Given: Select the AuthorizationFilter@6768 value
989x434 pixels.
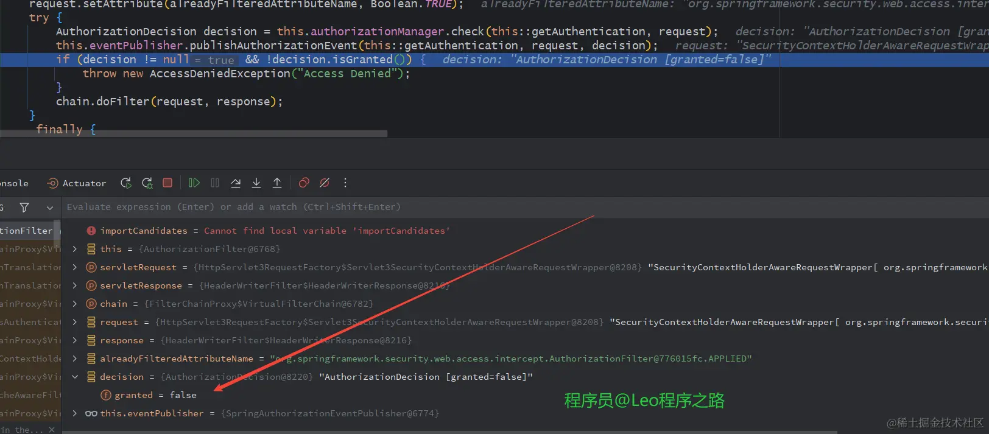Looking at the screenshot, I should (x=209, y=249).
